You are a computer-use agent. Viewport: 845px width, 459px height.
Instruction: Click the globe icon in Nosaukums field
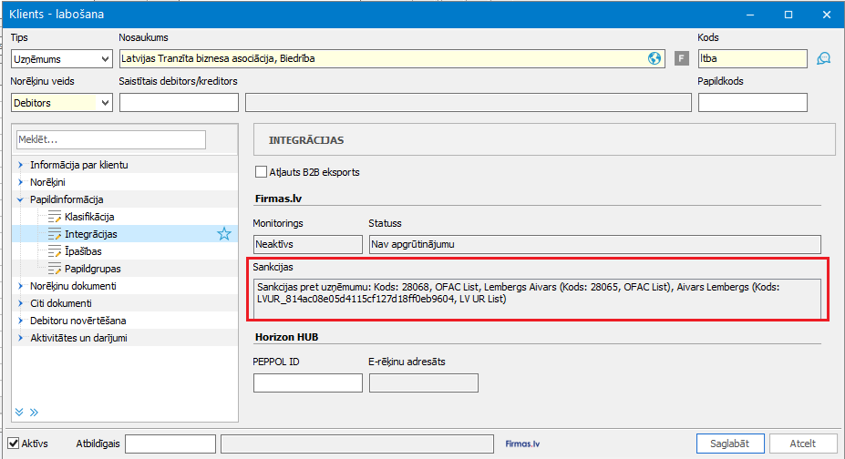[654, 58]
